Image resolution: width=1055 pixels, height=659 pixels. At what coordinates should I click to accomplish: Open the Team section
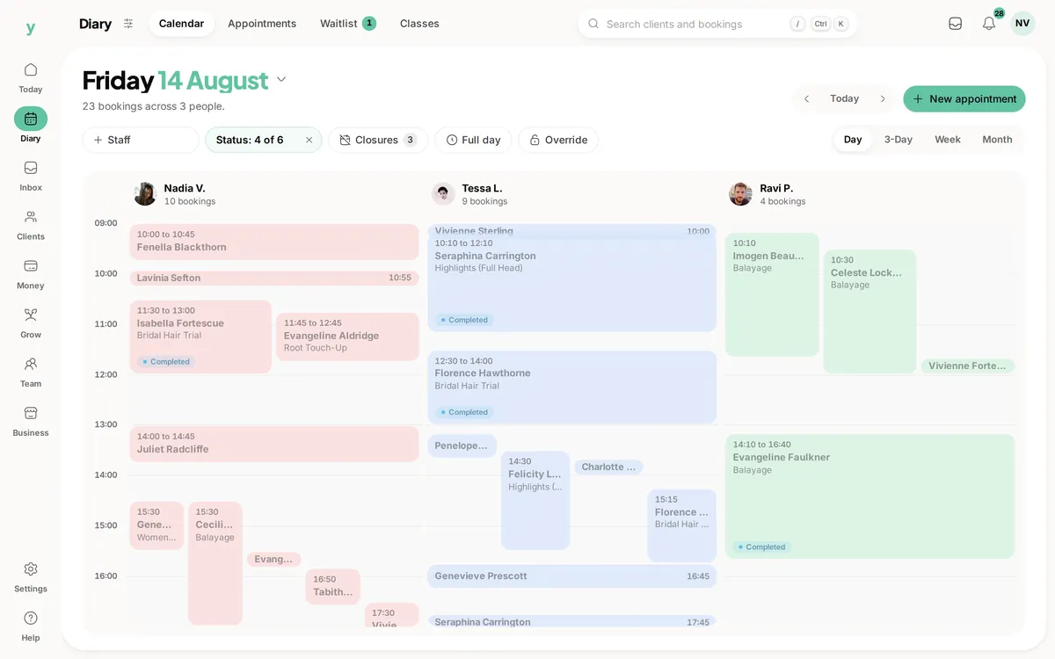[30, 373]
